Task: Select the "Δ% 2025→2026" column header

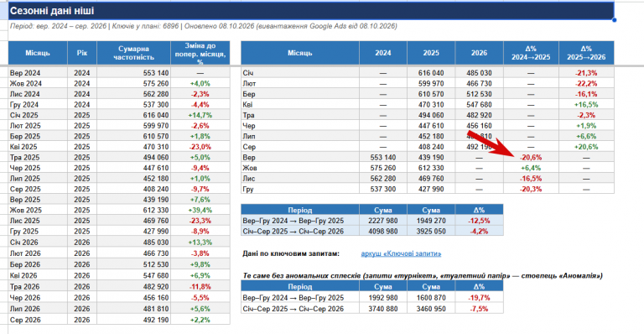Action: tap(586, 53)
